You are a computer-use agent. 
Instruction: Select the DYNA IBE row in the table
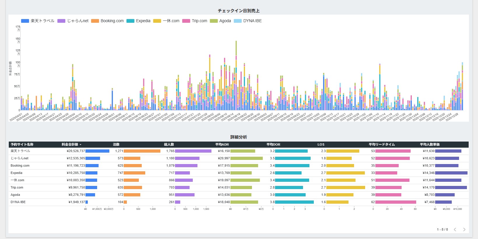(18, 202)
